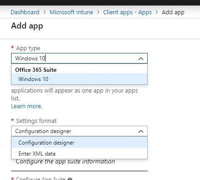Image resolution: width=200 pixels, height=180 pixels.
Task: Click chevron separator before Add app breadcrumb
Action: (x=157, y=12)
